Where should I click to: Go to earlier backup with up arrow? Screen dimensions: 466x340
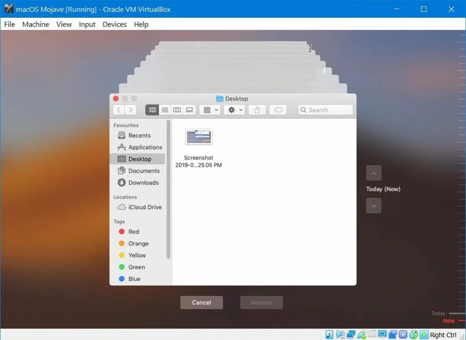(x=374, y=173)
